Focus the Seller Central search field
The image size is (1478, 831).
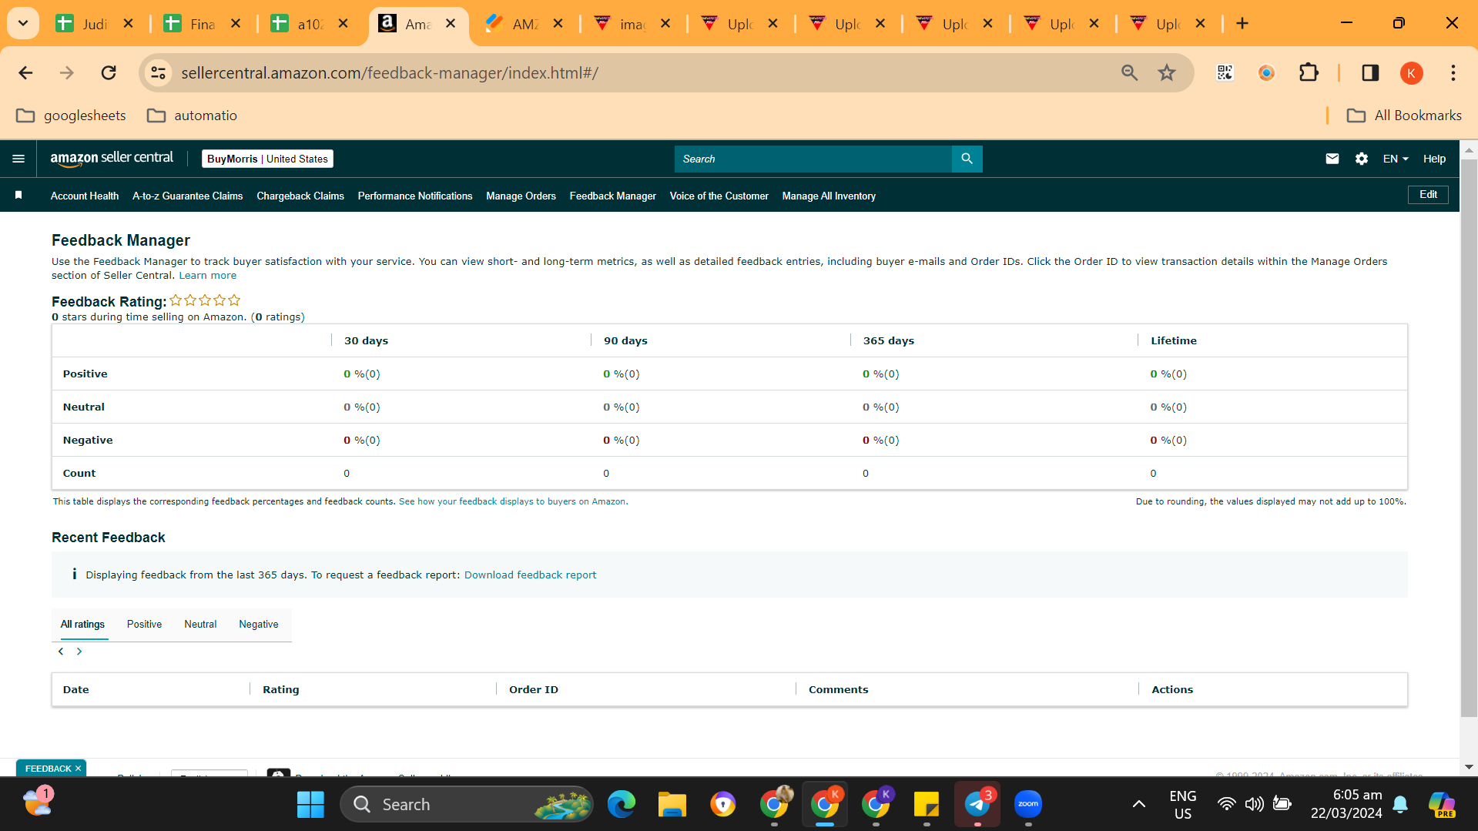tap(813, 159)
